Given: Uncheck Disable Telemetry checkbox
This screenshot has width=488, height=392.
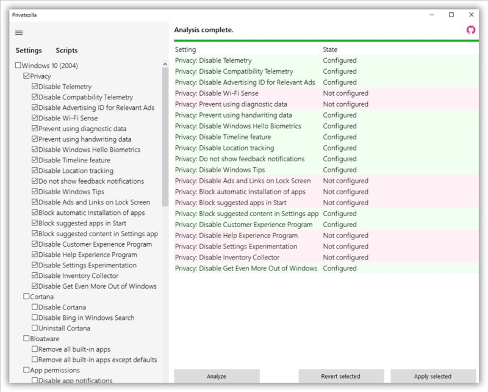Looking at the screenshot, I should (35, 87).
